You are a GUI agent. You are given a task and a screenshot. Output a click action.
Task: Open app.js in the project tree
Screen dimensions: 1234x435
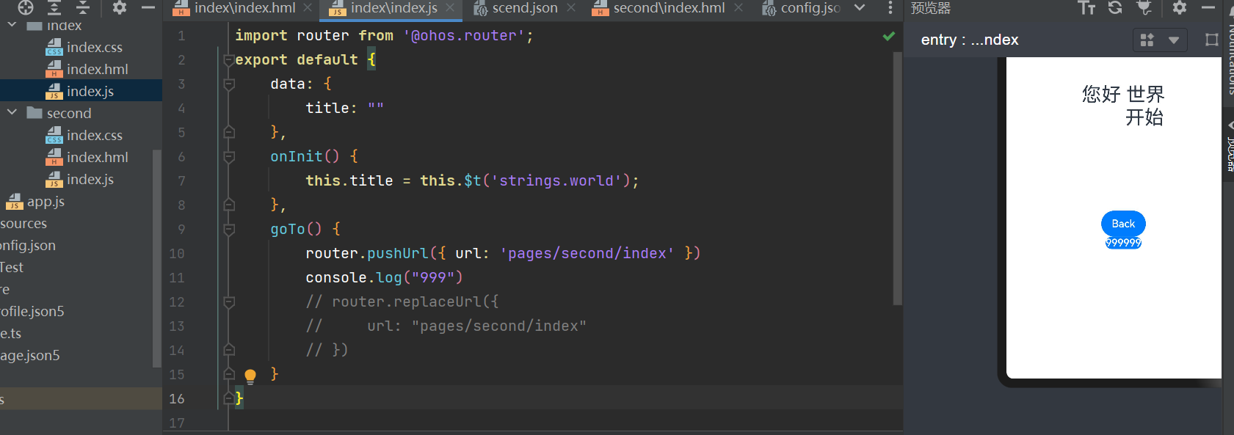pyautogui.click(x=46, y=201)
